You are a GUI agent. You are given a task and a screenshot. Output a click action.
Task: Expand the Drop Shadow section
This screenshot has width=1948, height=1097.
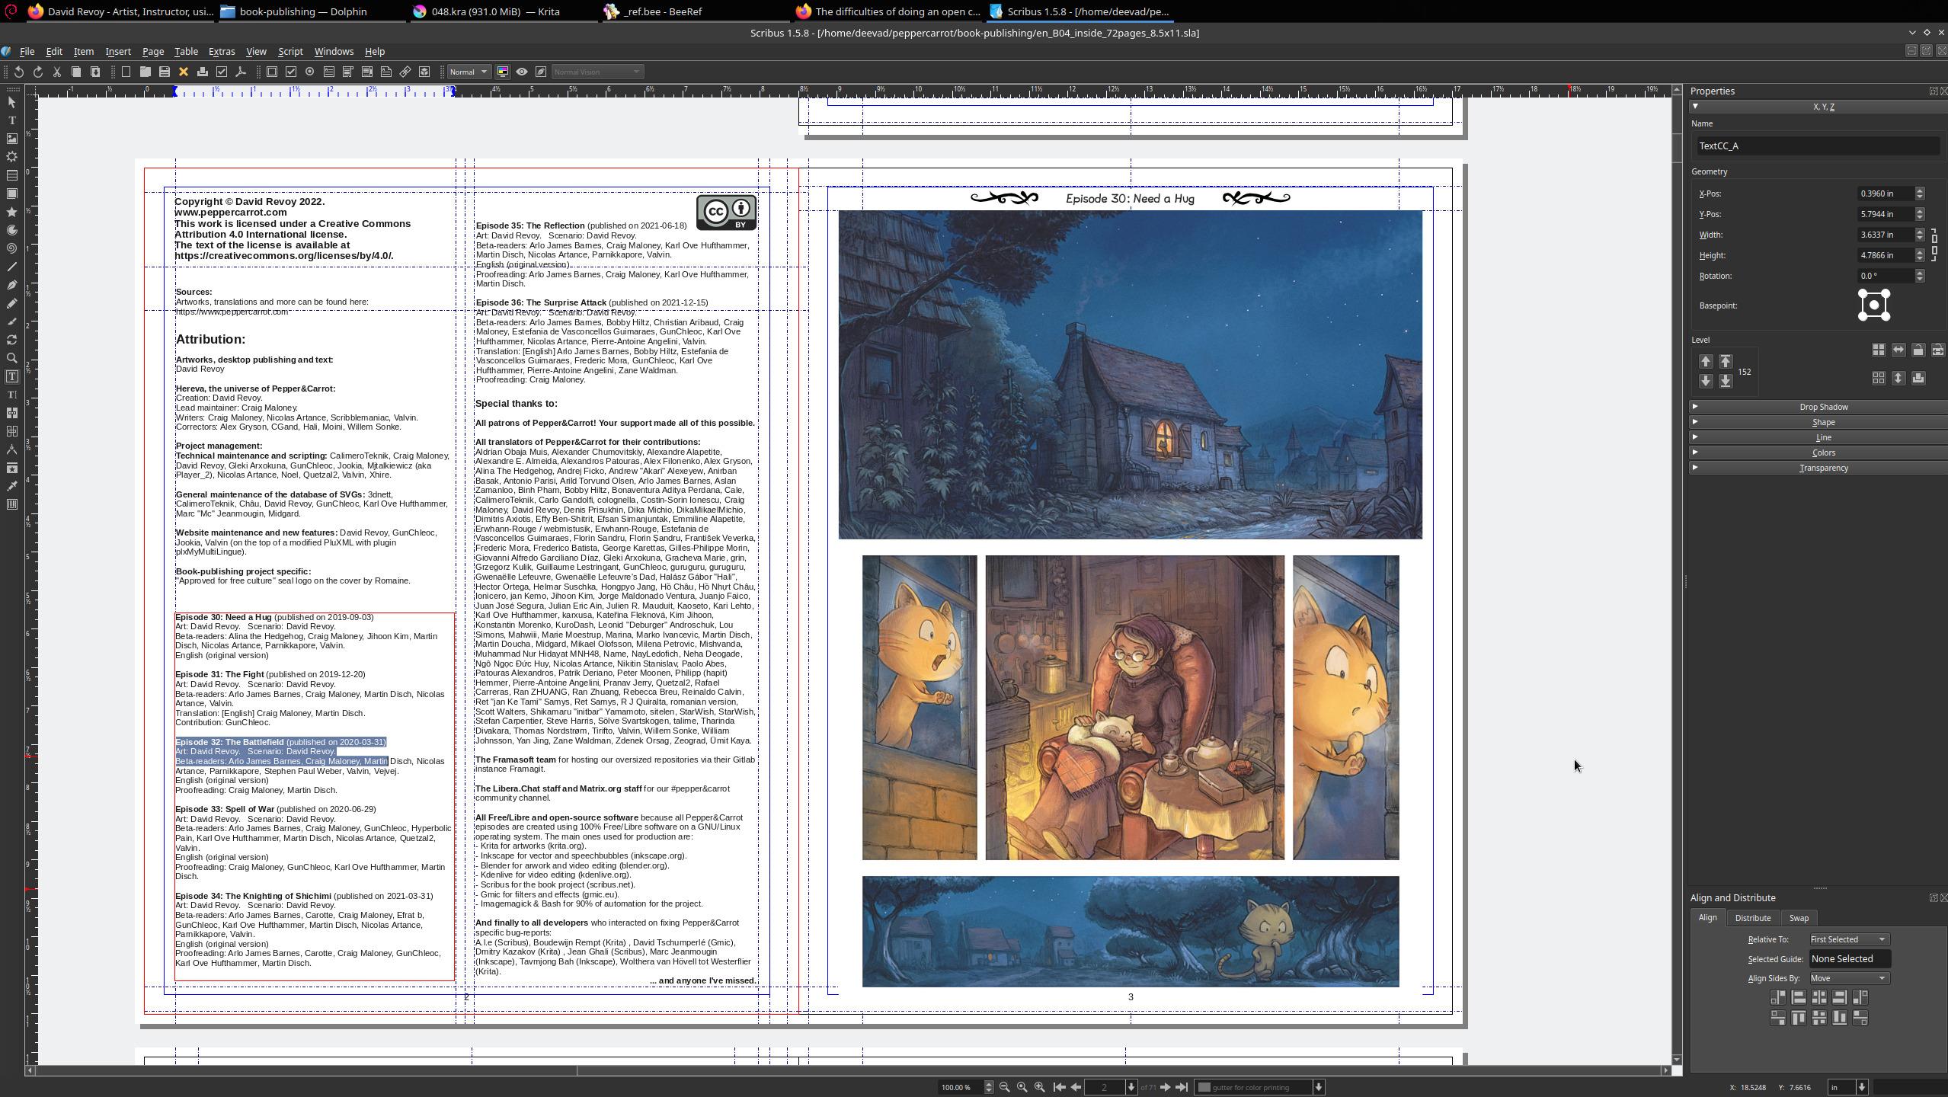pos(1823,407)
